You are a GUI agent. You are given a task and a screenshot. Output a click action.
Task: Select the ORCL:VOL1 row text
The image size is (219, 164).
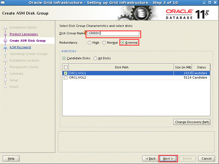[77, 73]
